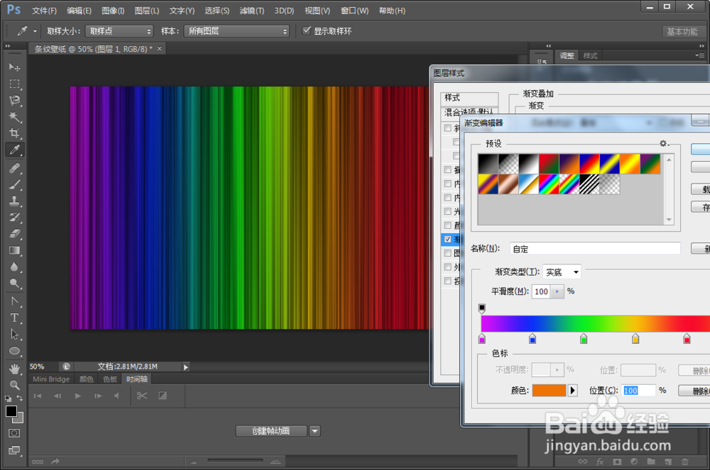Select the Magic Wand tool
The width and height of the screenshot is (710, 470).
pos(14,117)
